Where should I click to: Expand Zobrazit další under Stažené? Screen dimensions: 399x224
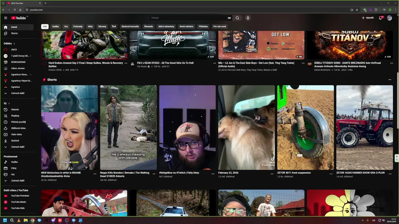tap(17, 147)
